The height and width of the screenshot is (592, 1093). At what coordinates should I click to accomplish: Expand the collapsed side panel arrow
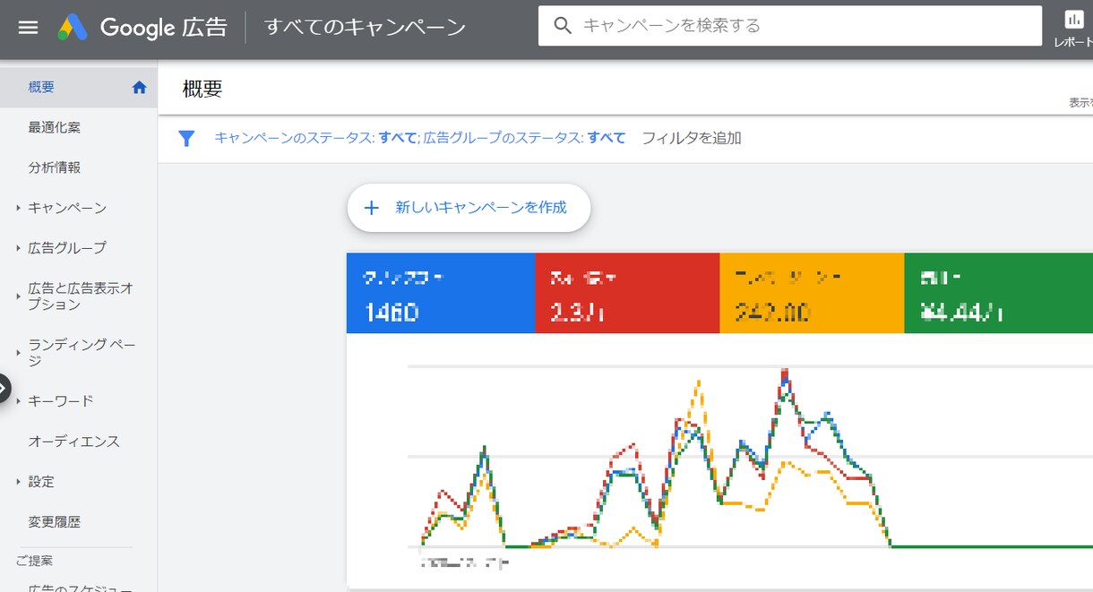point(4,389)
